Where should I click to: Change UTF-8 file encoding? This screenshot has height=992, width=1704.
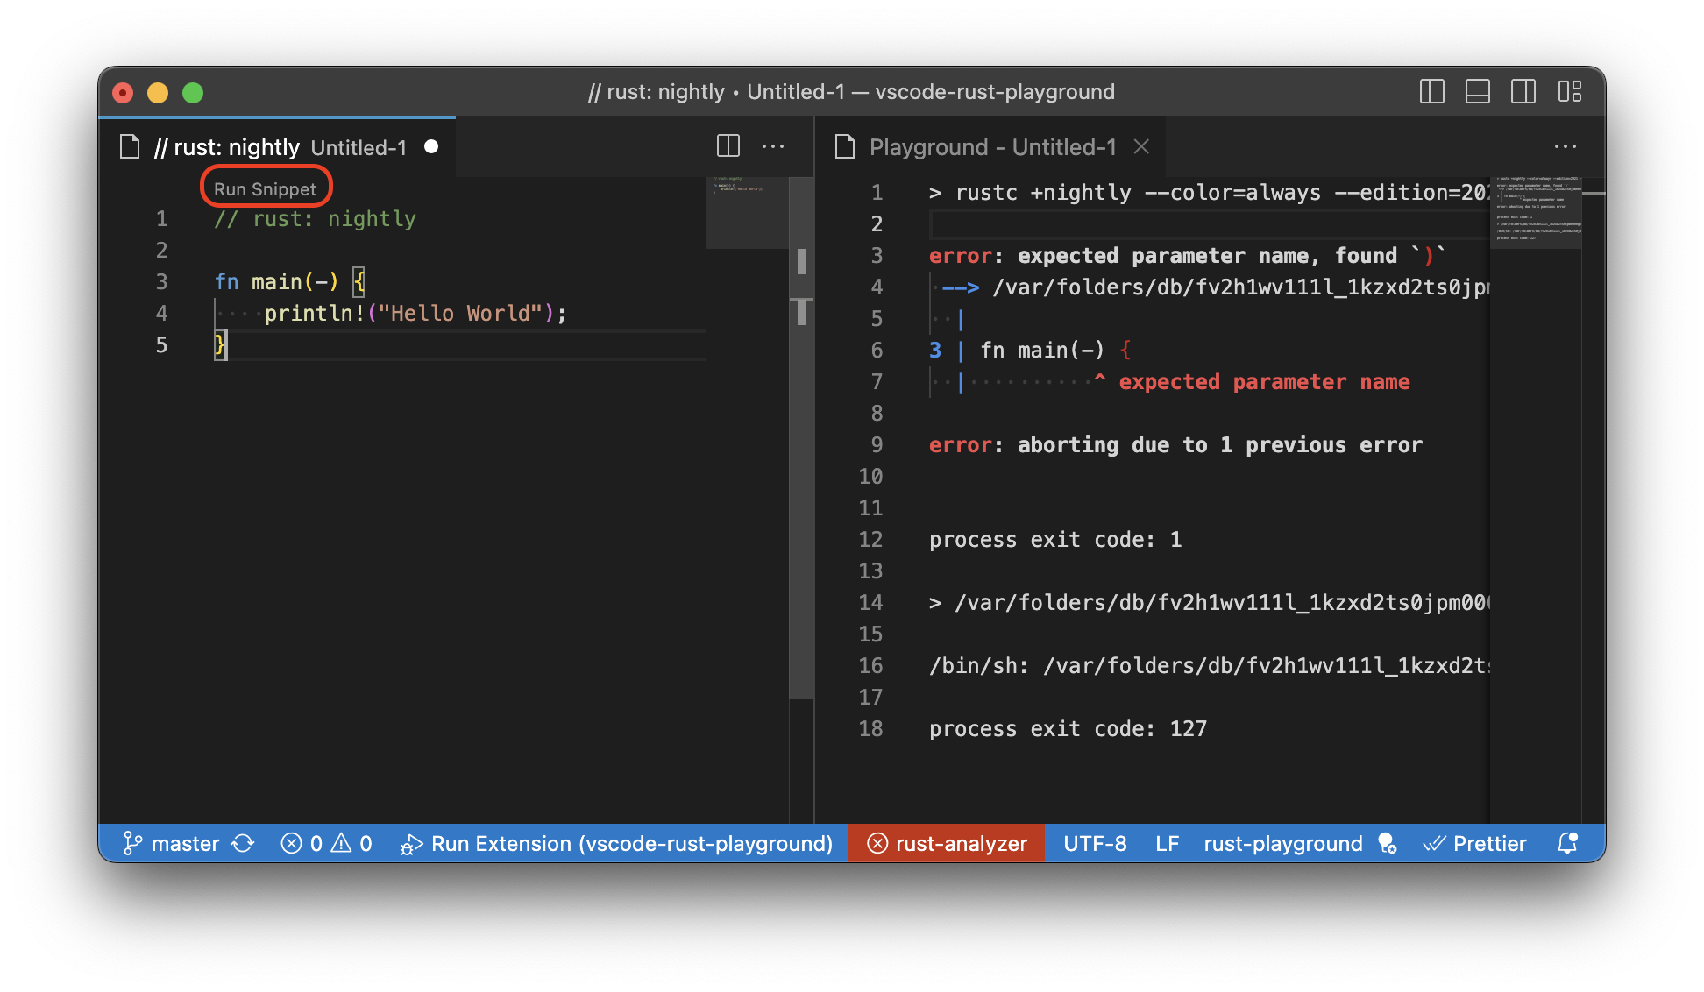coord(1095,843)
